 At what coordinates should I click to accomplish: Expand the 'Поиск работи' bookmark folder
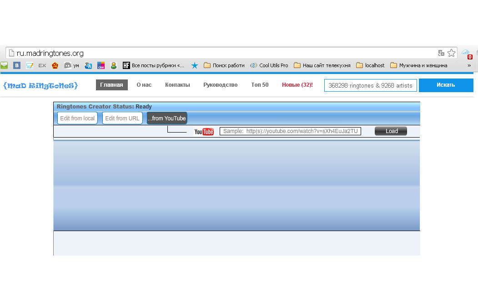[x=224, y=65]
